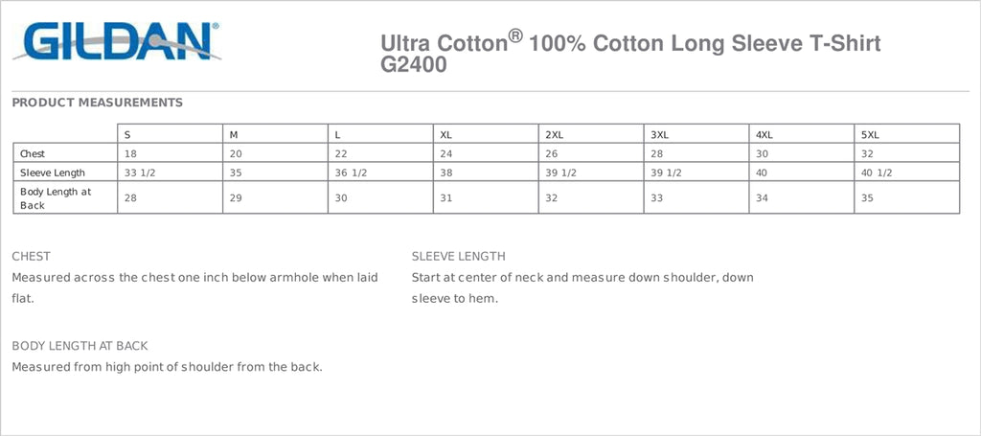Select the XL size column header
The image size is (981, 436).
(x=446, y=134)
